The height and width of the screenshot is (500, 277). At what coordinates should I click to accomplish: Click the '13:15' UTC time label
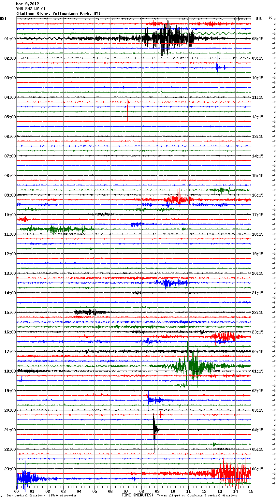[x=258, y=137]
